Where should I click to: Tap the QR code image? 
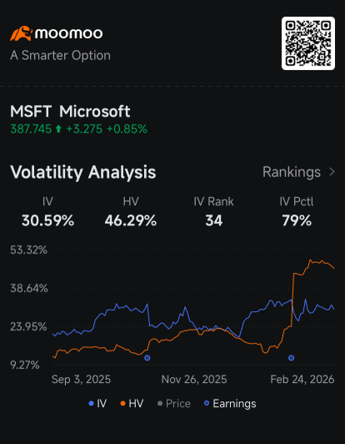click(308, 43)
